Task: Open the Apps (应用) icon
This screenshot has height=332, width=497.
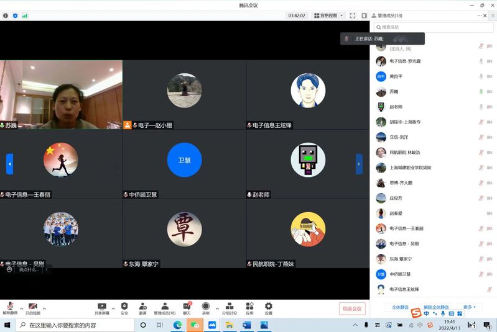Action: [249, 307]
